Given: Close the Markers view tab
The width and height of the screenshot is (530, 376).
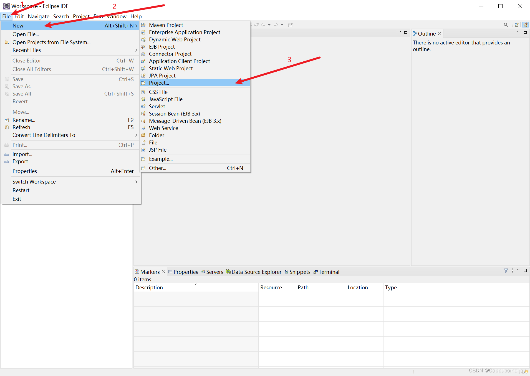Looking at the screenshot, I should click(x=163, y=272).
